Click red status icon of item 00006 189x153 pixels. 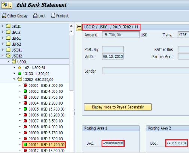25,115
